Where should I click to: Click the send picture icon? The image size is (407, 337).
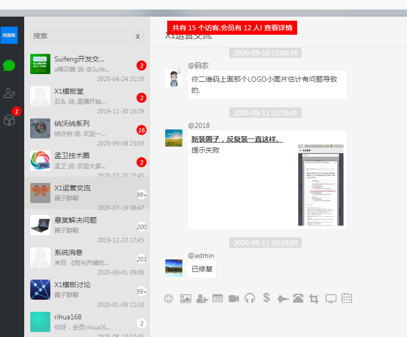tap(185, 298)
